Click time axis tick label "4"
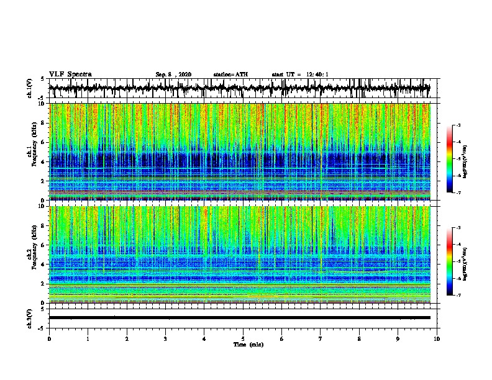492x380 pixels. click(x=204, y=339)
